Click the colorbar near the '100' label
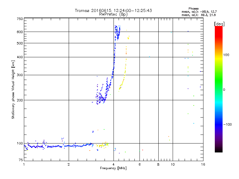Image resolution: width=239 pixels, height=179 pixels. pyautogui.click(x=219, y=55)
